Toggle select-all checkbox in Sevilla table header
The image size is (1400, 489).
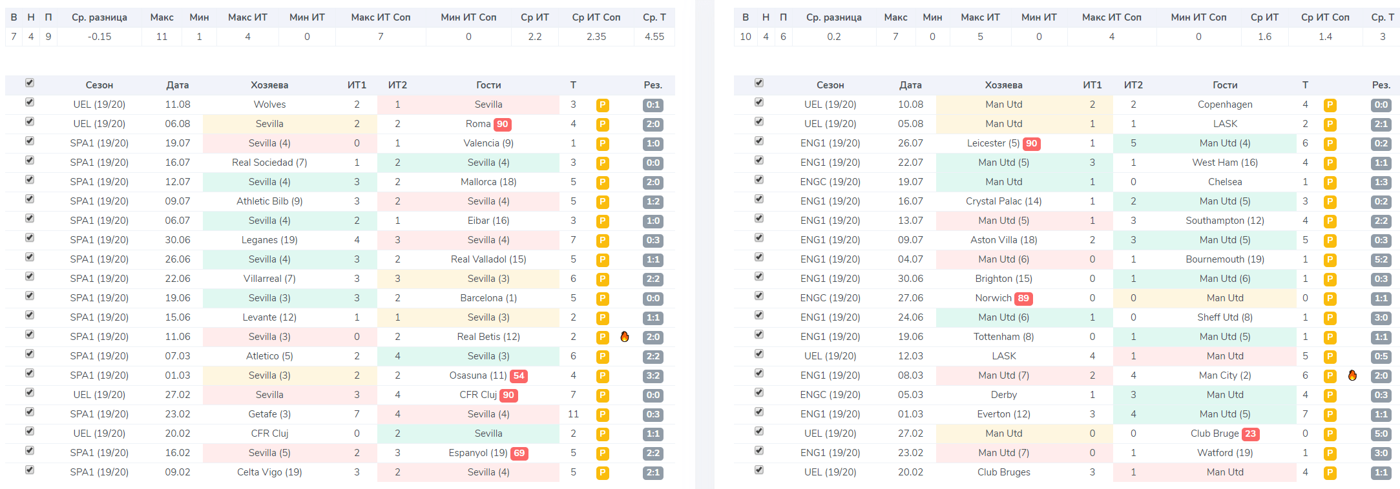tap(29, 83)
